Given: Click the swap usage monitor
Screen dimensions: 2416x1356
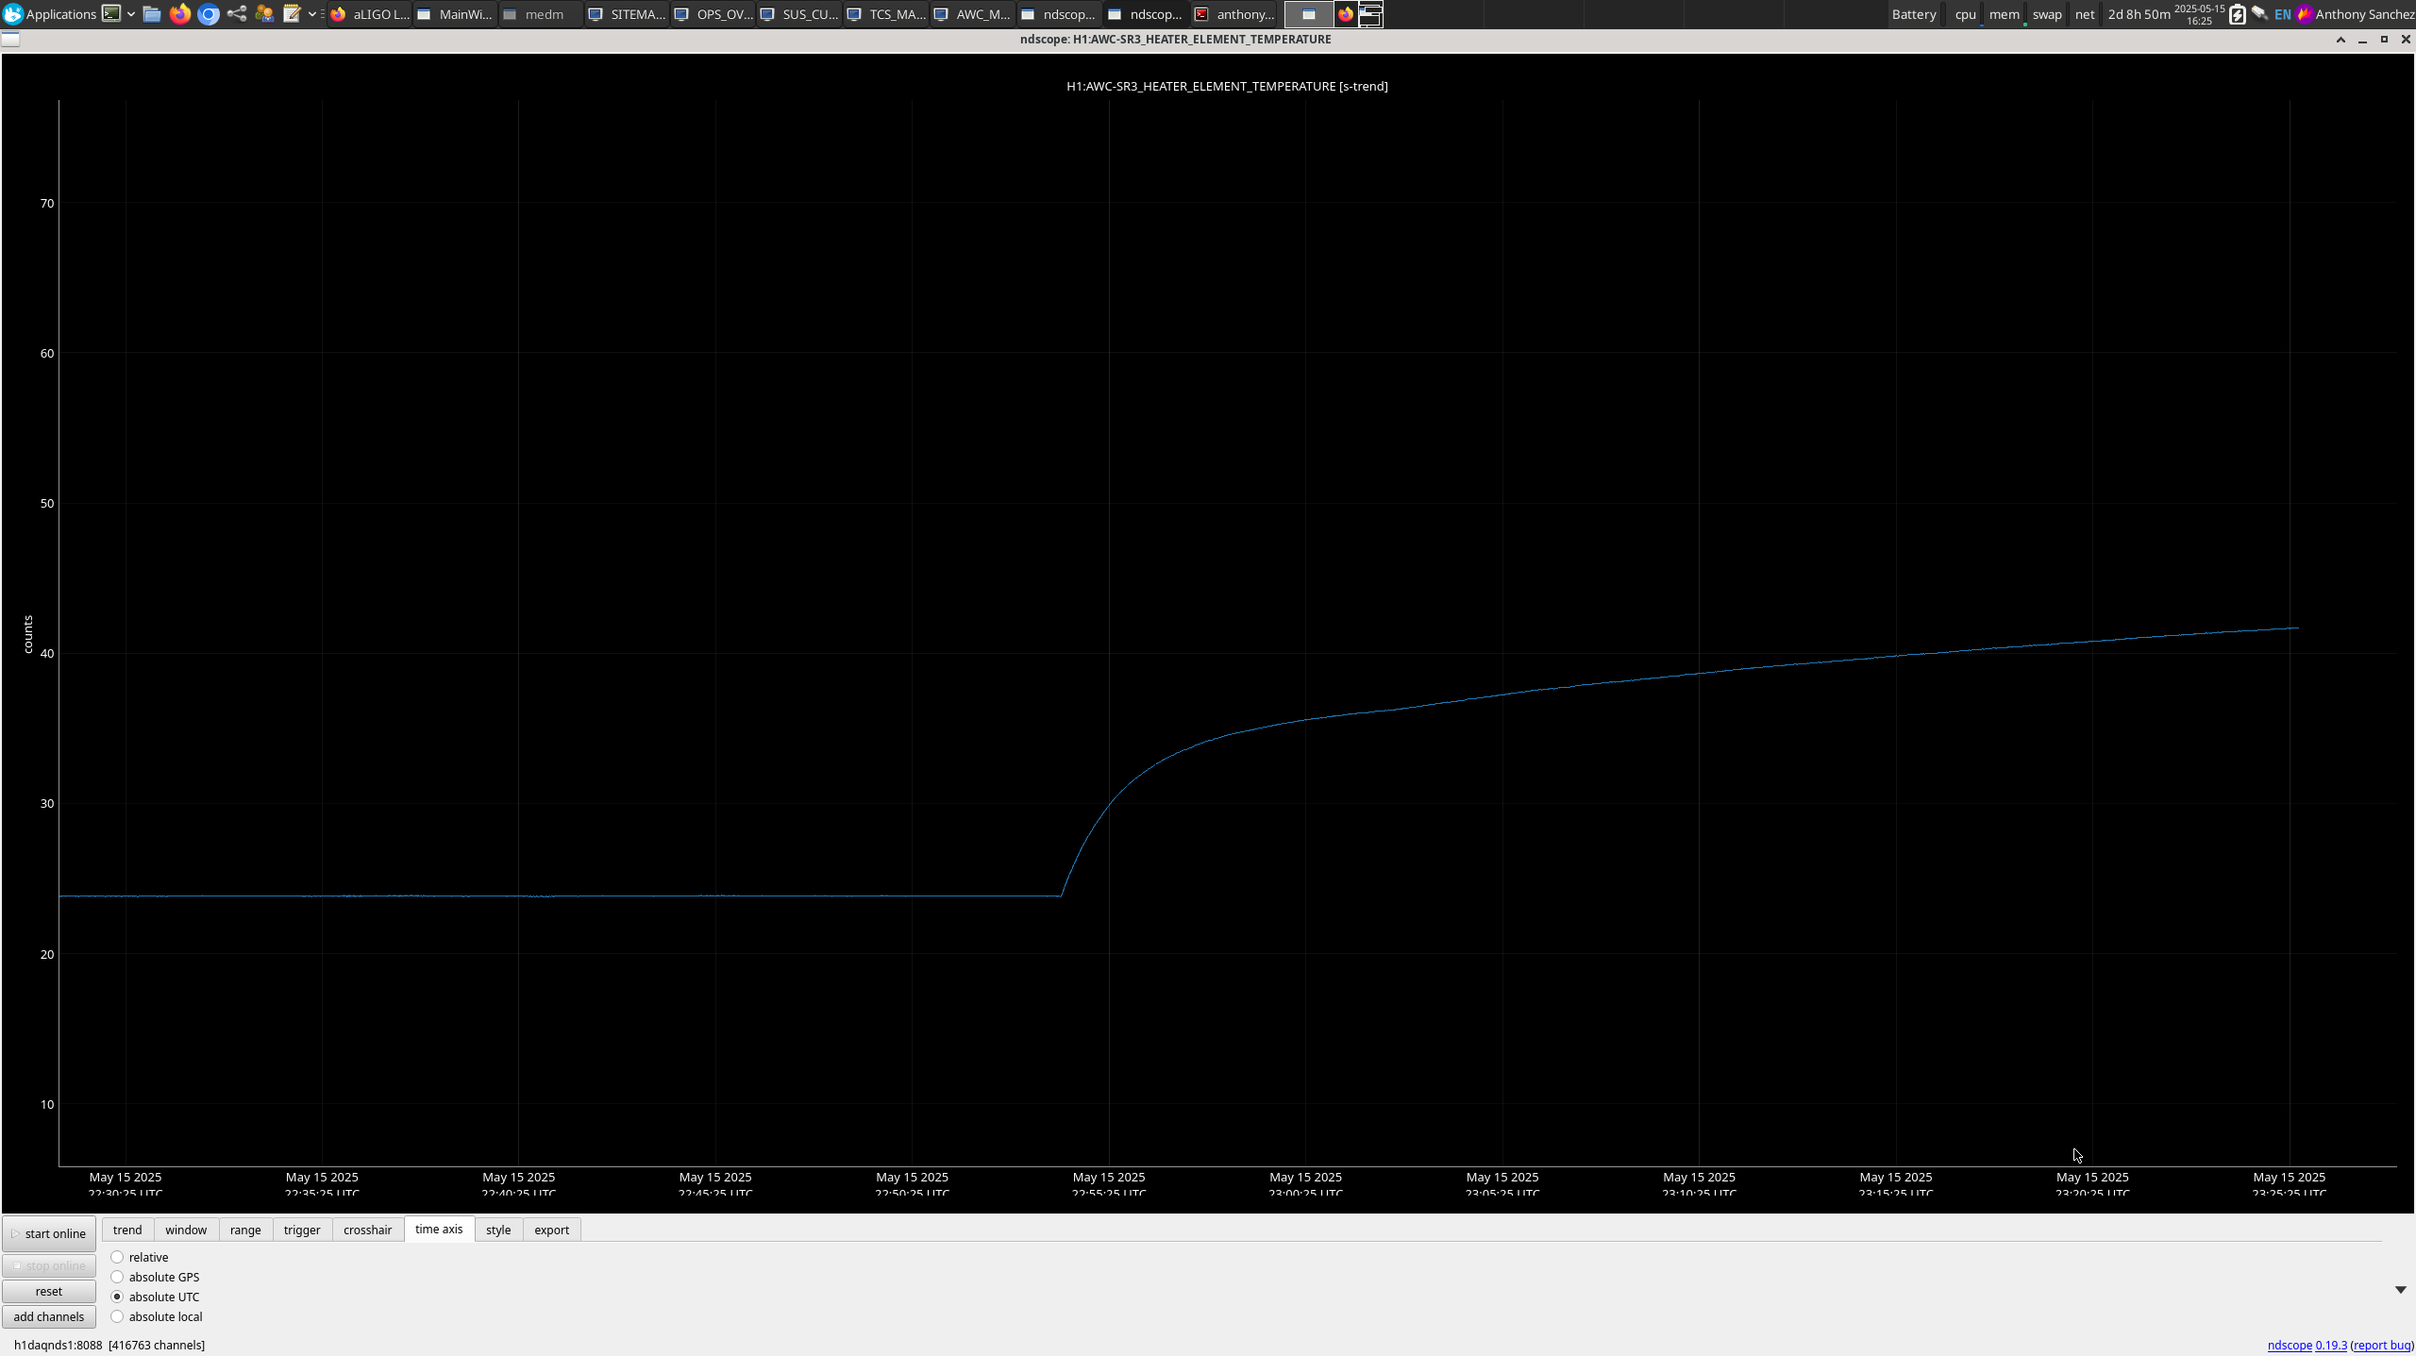Looking at the screenshot, I should (2046, 14).
